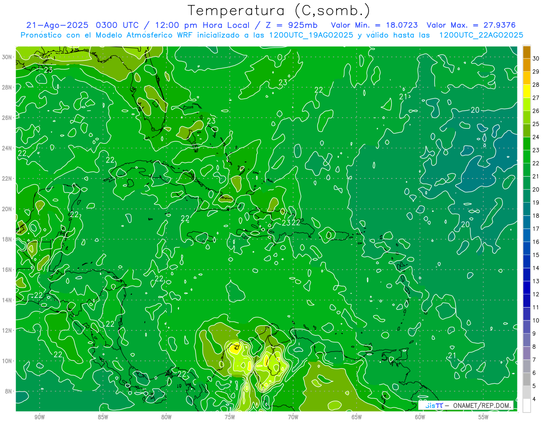Select the 'Valor Min. = 18.0723' text
This screenshot has width=548, height=423.
coord(375,25)
